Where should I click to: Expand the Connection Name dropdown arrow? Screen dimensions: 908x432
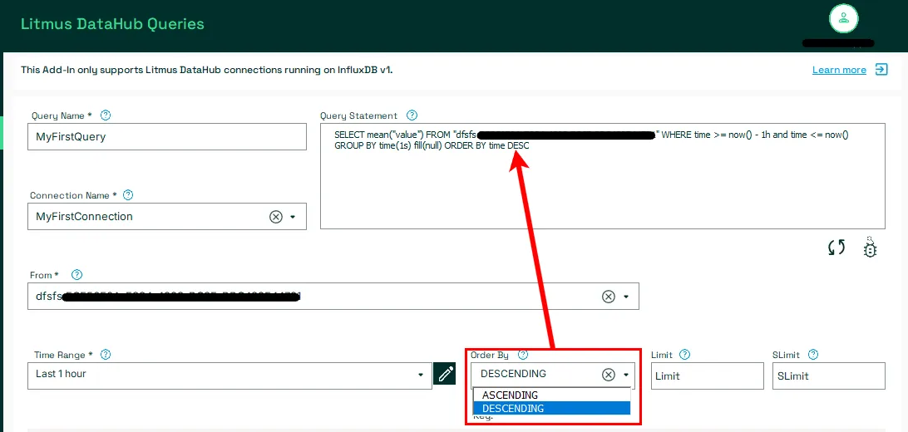[293, 217]
